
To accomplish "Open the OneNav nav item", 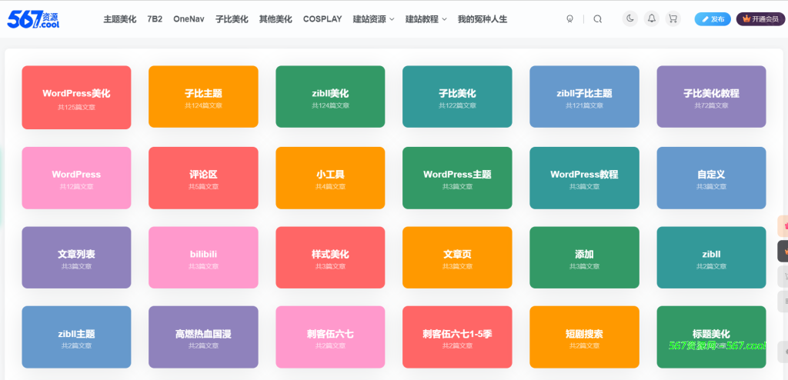I will click(x=189, y=19).
